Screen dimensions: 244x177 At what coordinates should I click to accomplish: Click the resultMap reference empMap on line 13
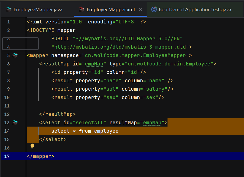(152, 122)
